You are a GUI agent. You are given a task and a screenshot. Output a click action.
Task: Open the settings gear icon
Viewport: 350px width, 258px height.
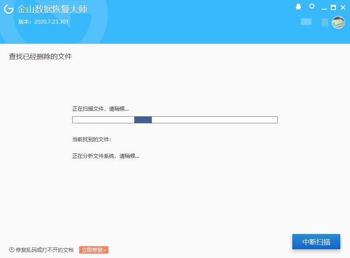(x=311, y=7)
